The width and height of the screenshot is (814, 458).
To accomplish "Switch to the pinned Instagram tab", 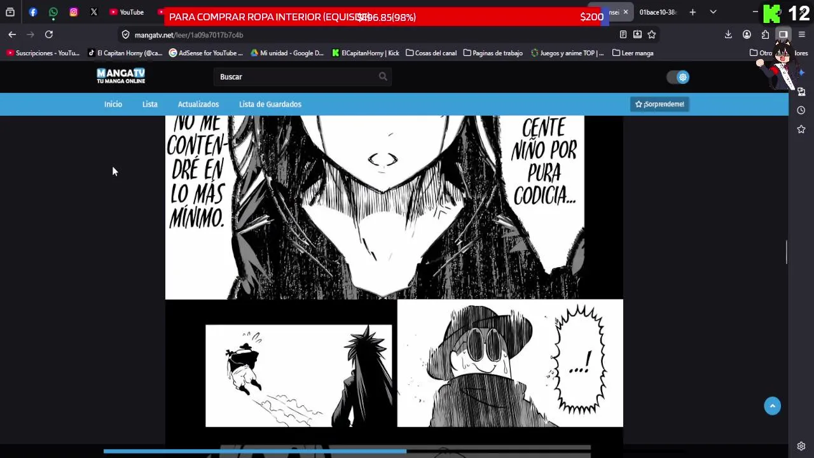I will pyautogui.click(x=74, y=12).
